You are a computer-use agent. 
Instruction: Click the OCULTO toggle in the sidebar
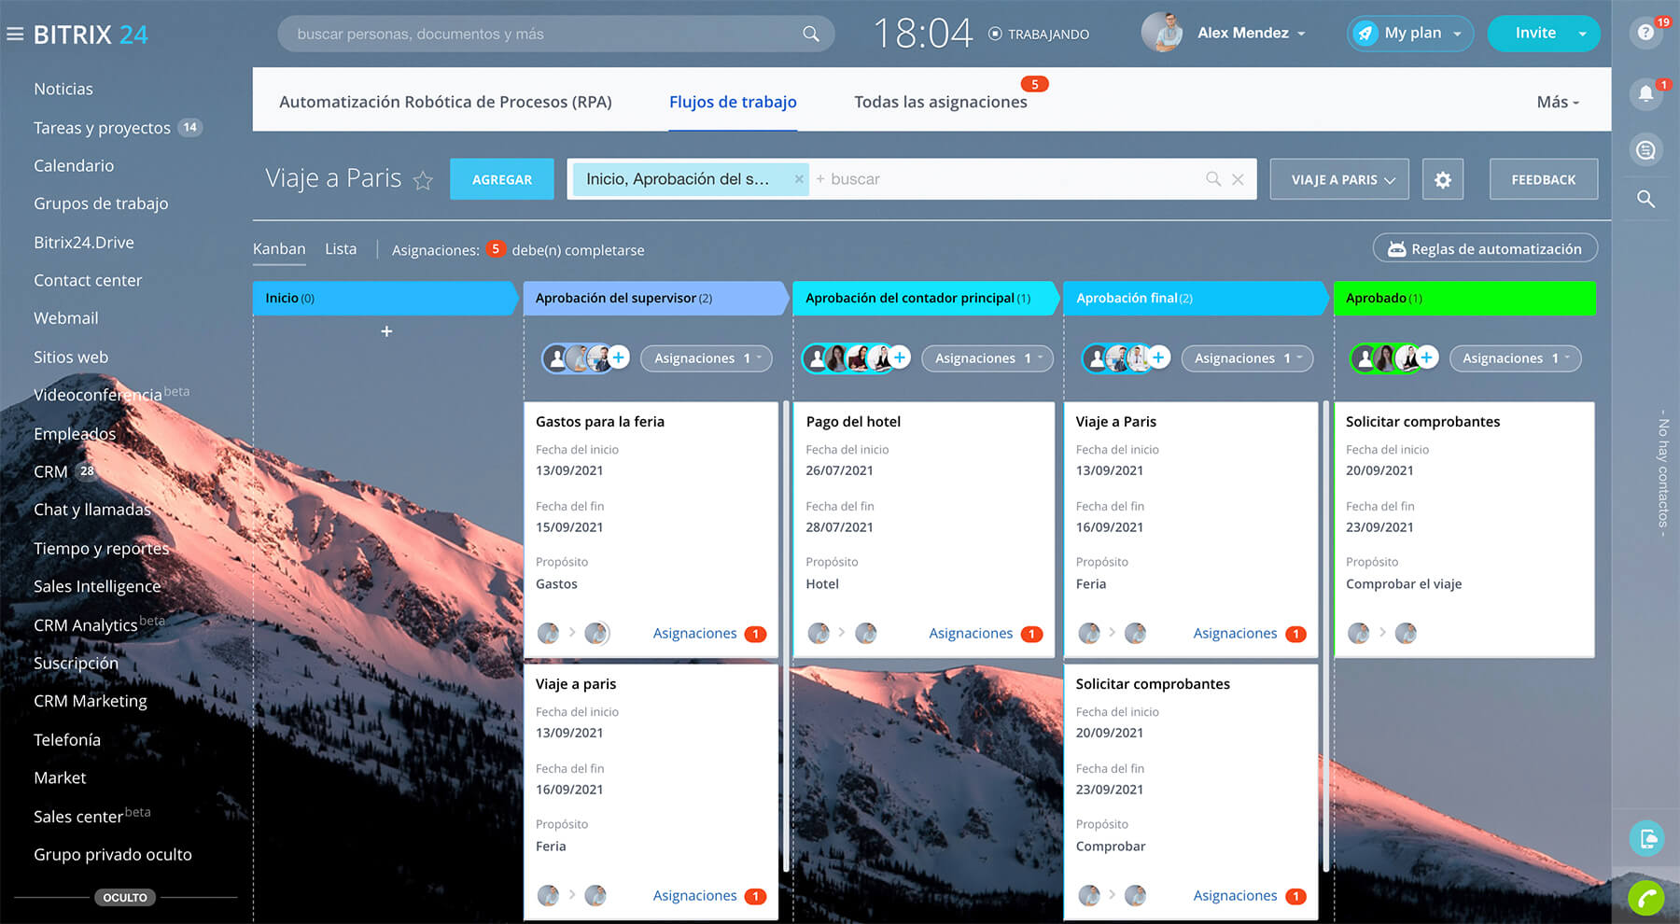click(x=125, y=897)
